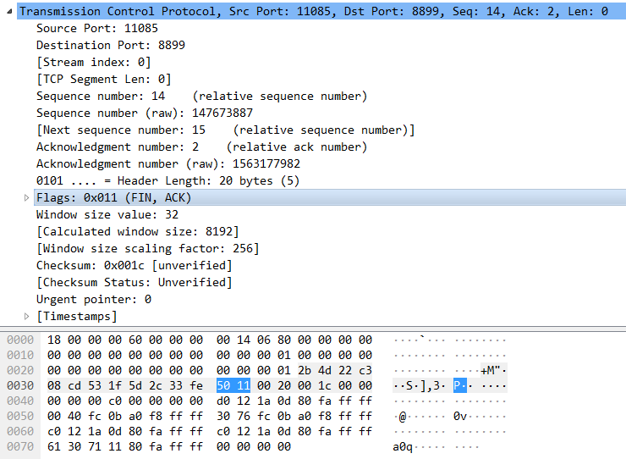The image size is (626, 459).
Task: Select the Header Length: 20 bytes row
Action: tap(167, 180)
